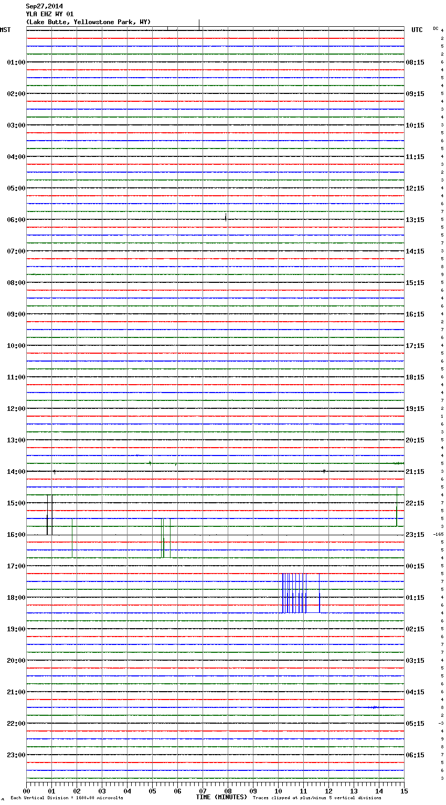
Task: Click the 22:15 UTC time label
Action: [415, 503]
